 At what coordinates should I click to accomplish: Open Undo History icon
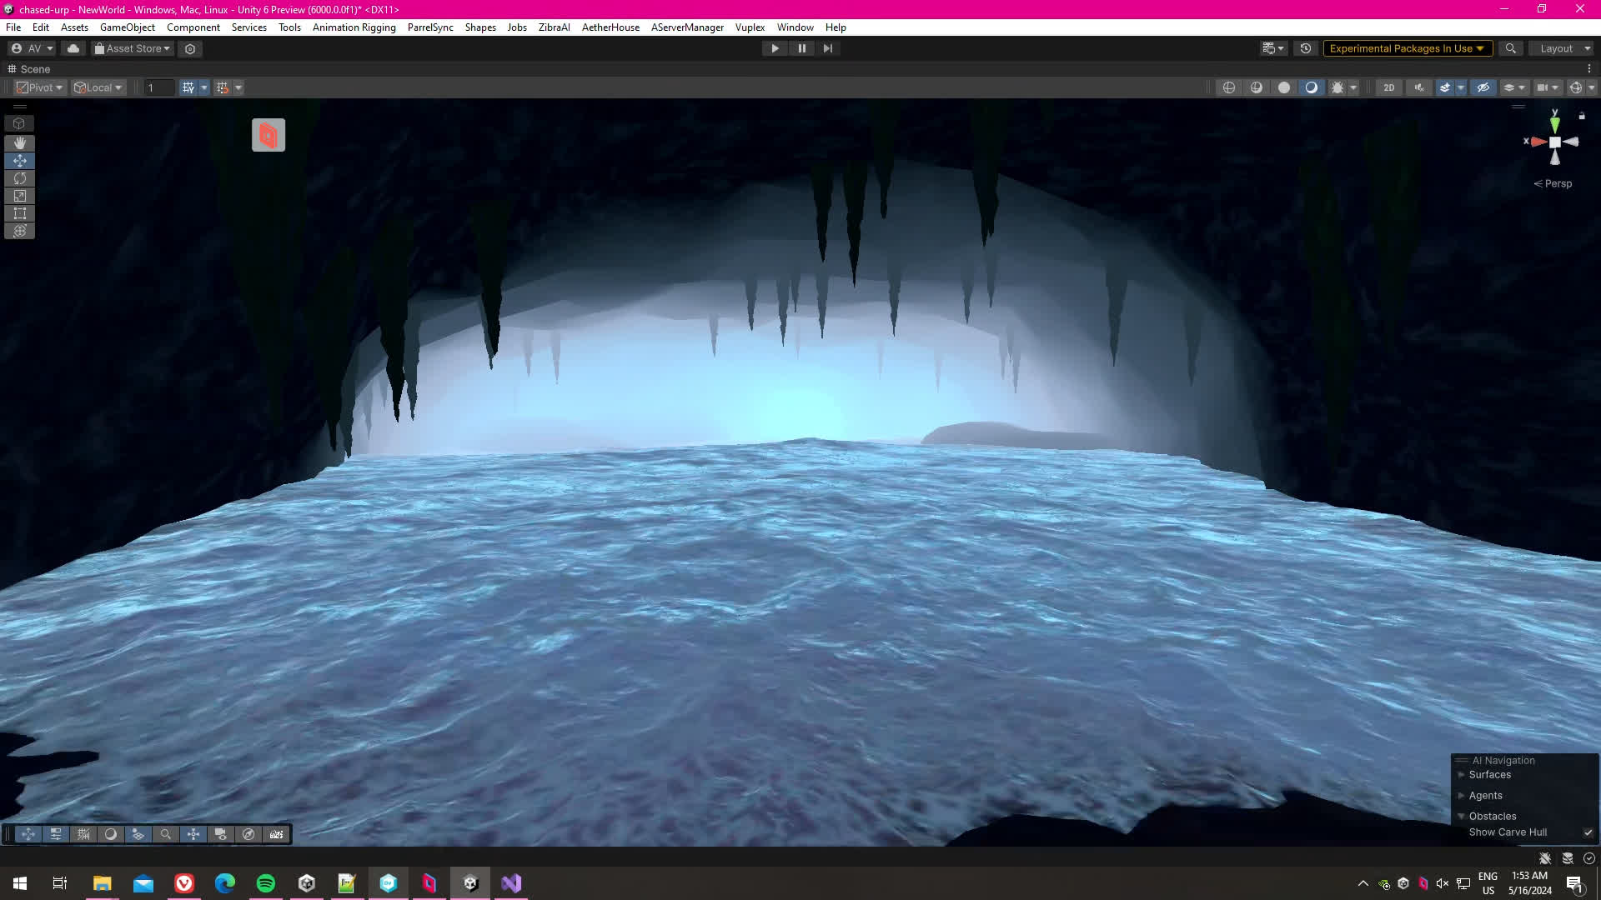coord(1306,48)
